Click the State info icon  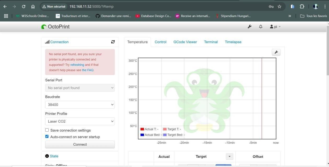click(47, 156)
